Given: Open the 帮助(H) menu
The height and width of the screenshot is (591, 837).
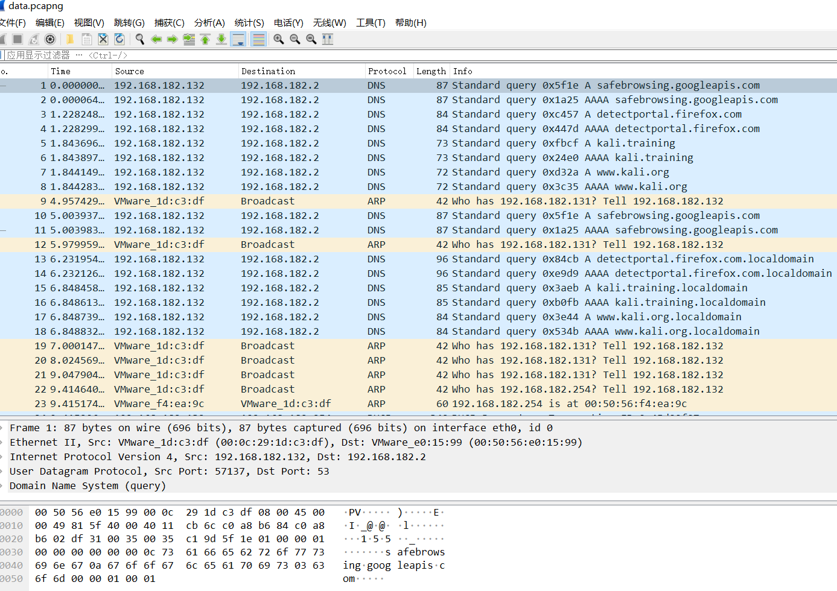Looking at the screenshot, I should pos(410,23).
